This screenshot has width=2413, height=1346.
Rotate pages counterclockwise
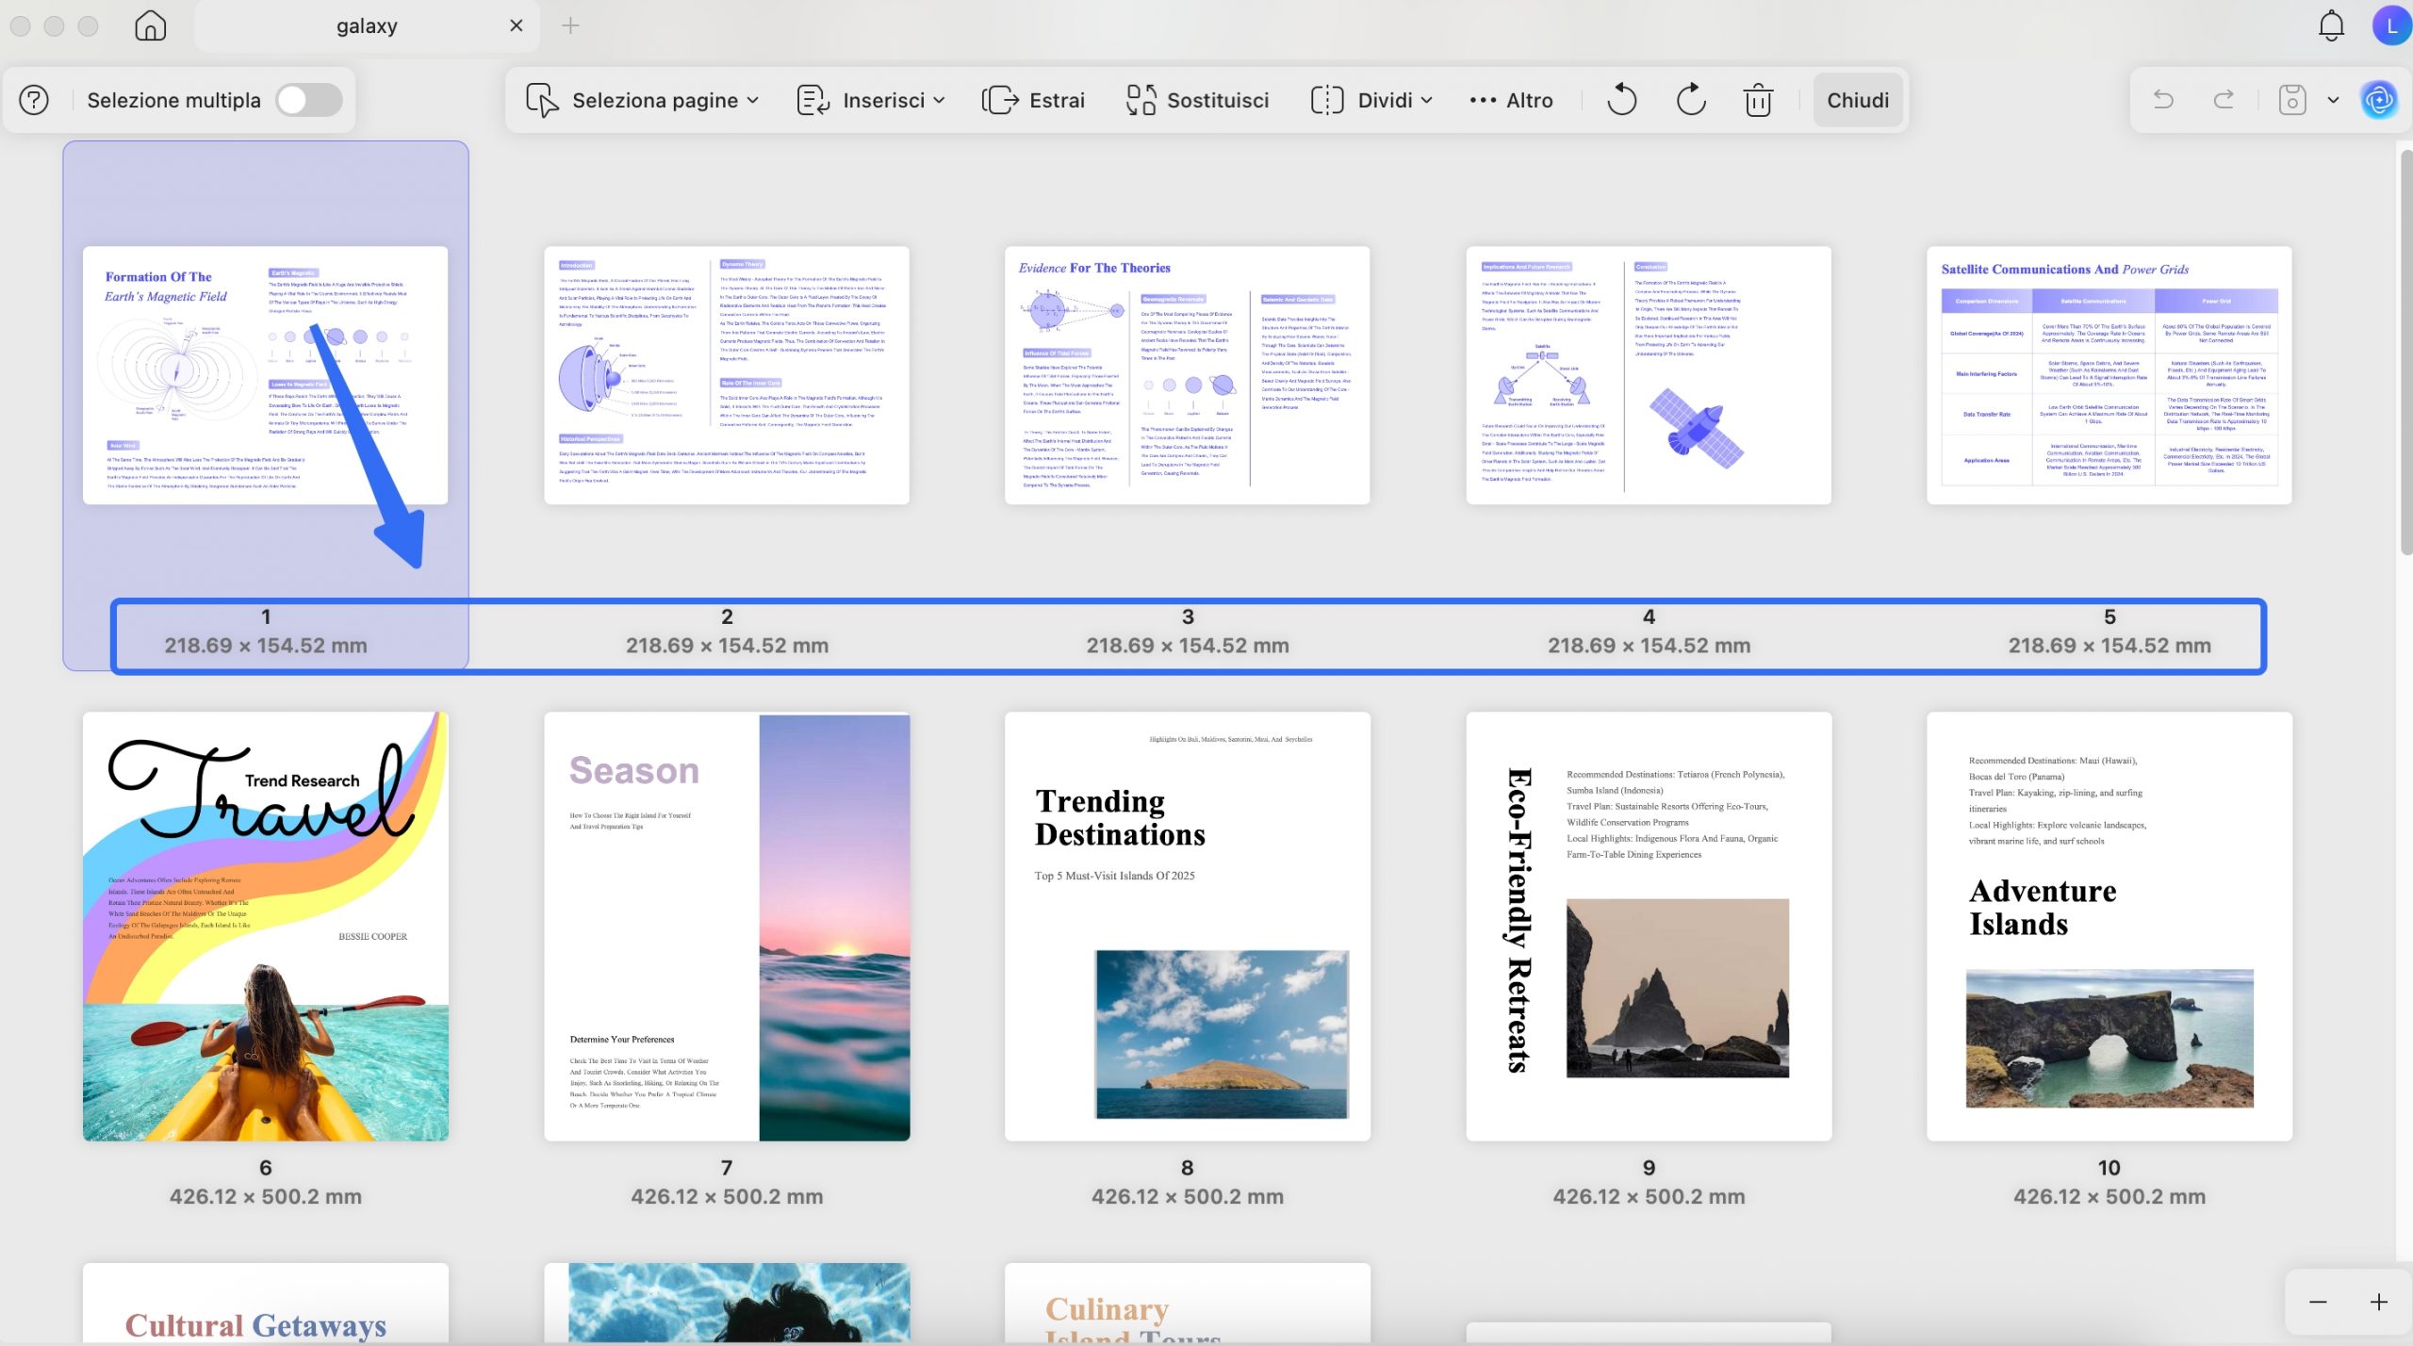[x=1621, y=100]
